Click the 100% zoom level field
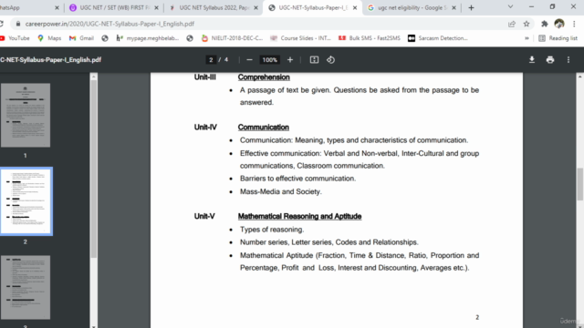The image size is (584, 328). point(270,60)
